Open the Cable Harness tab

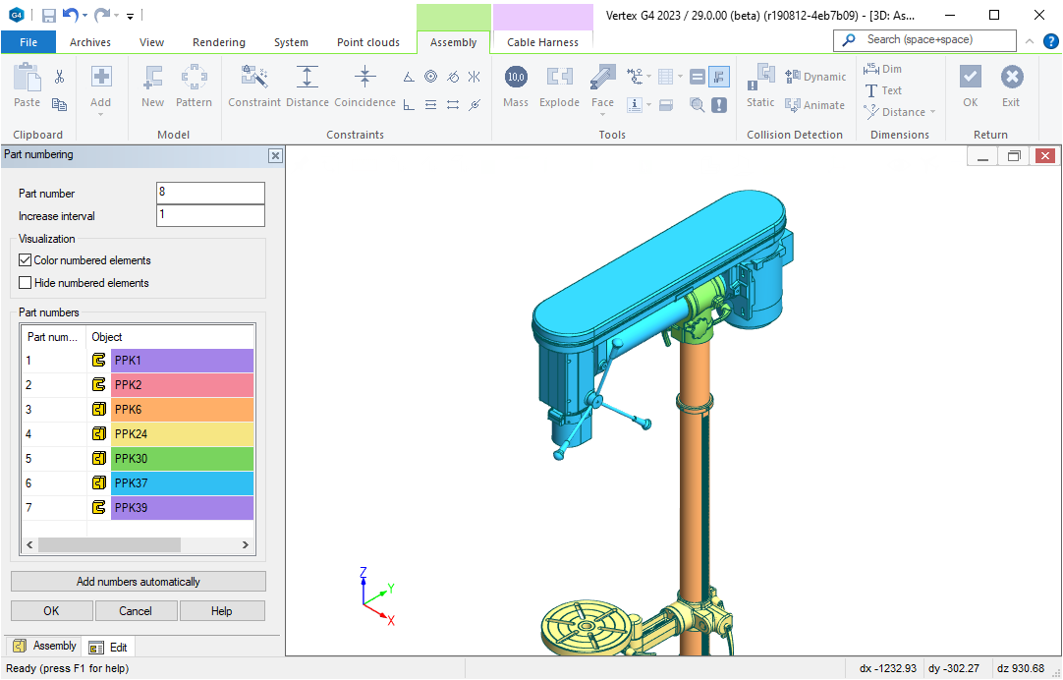542,42
